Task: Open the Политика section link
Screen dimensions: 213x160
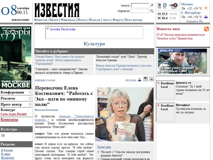Action: pyautogui.click(x=7, y=158)
